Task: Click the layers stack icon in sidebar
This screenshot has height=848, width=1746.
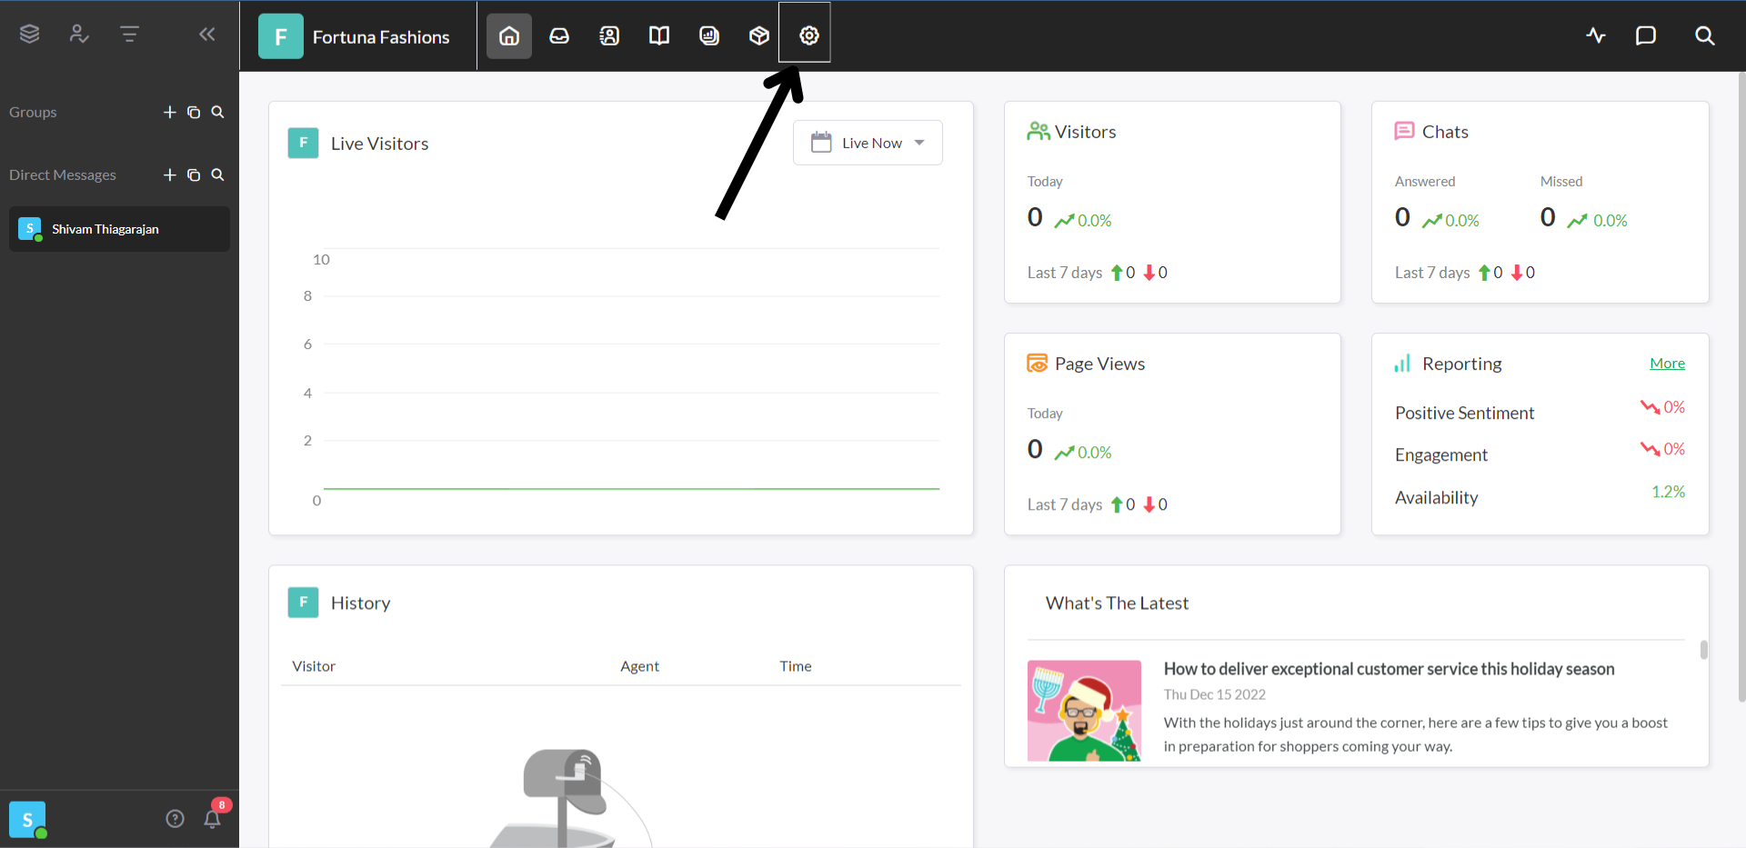Action: 29,34
